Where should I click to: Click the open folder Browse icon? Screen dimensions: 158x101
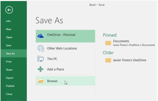(x=41, y=81)
